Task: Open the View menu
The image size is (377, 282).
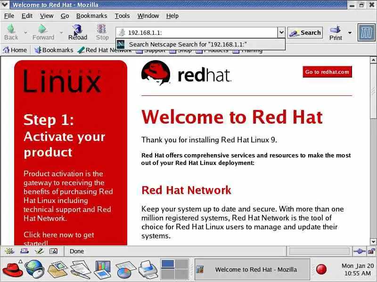Action: click(x=47, y=16)
